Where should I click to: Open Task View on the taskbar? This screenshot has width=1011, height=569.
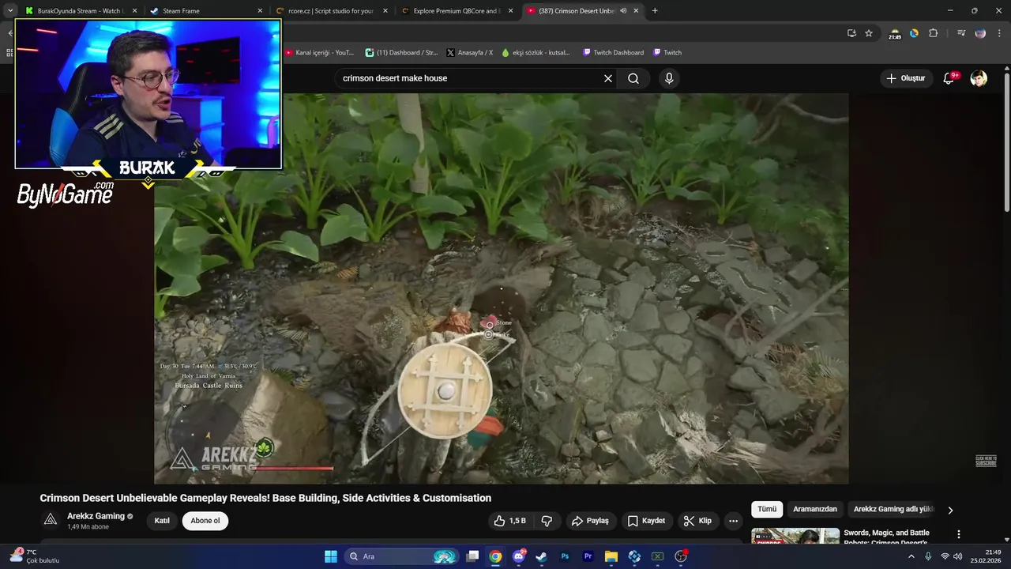[x=472, y=556]
